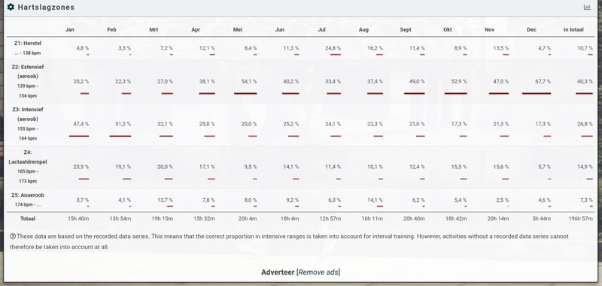Click the Adverteer label
This screenshot has height=286, width=602.
click(278, 272)
